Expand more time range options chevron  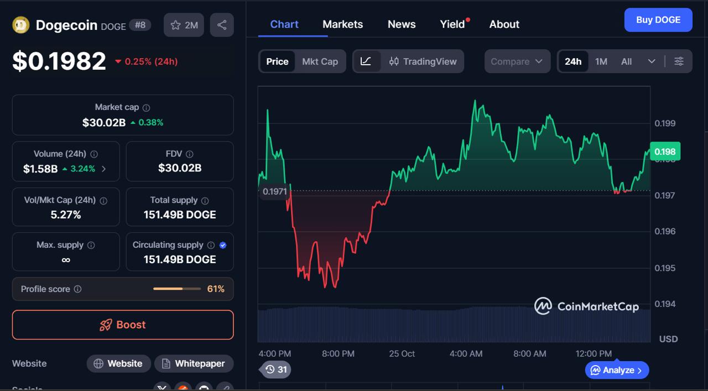tap(652, 61)
